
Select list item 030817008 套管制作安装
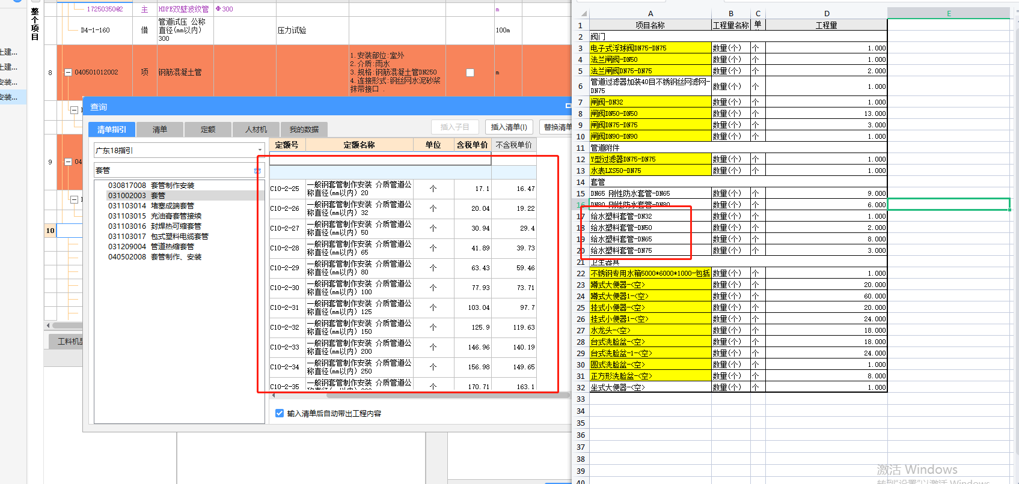click(151, 186)
